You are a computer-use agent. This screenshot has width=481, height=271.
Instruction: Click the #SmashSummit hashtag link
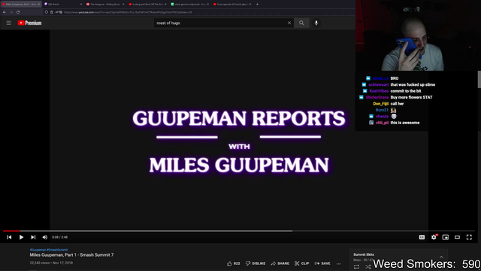click(x=57, y=250)
